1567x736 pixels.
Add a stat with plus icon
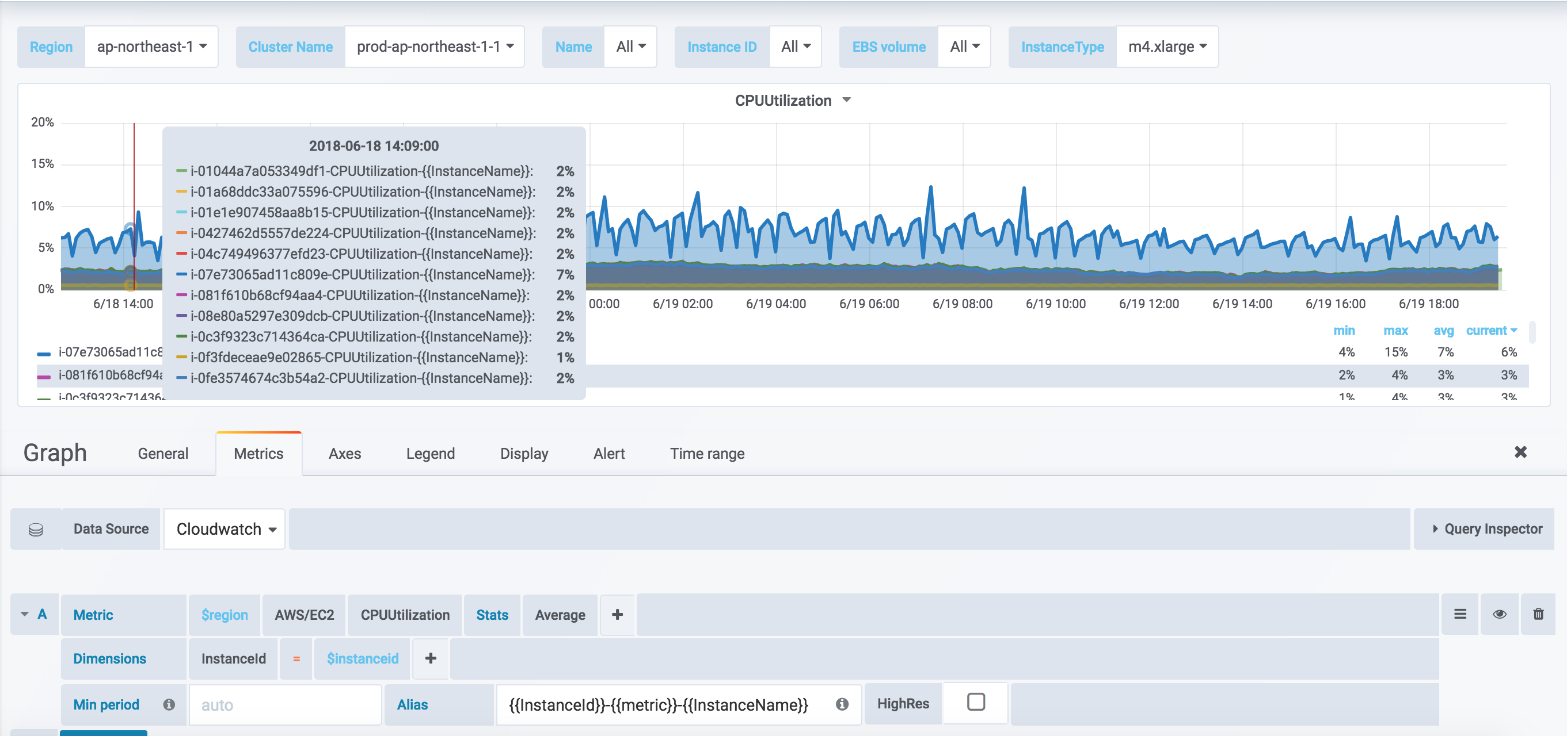click(x=617, y=615)
